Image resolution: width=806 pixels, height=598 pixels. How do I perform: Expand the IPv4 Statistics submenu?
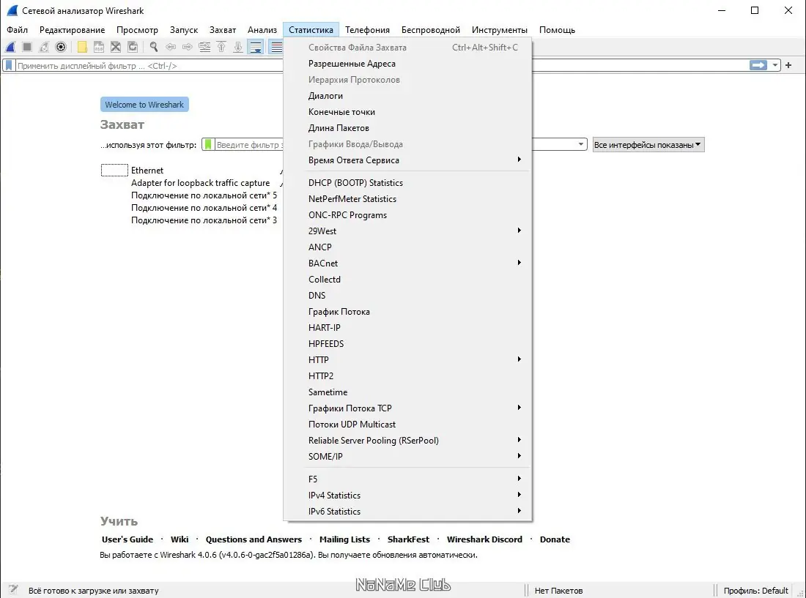point(407,496)
